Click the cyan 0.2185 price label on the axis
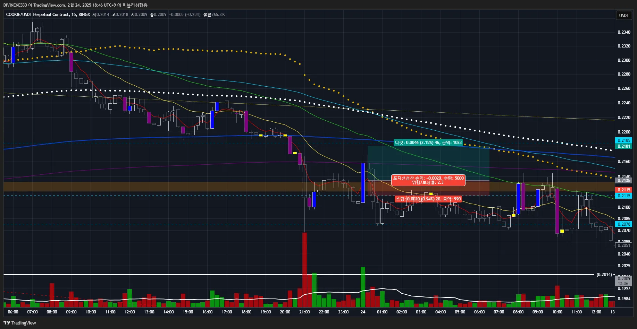The width and height of the screenshot is (637, 329). tap(624, 140)
